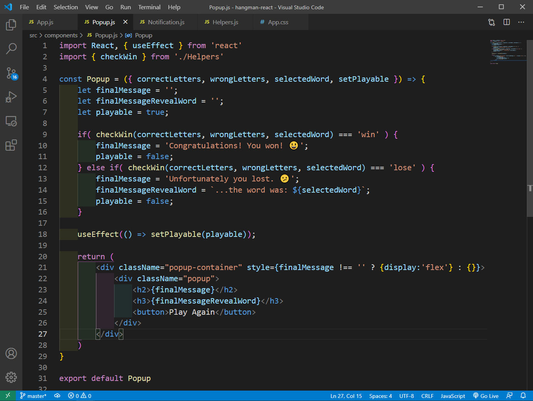The height and width of the screenshot is (401, 533).
Task: Open the Run menu
Action: tap(125, 7)
